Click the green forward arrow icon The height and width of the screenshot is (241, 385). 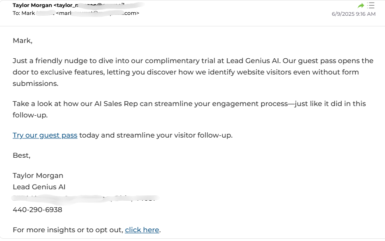360,5
